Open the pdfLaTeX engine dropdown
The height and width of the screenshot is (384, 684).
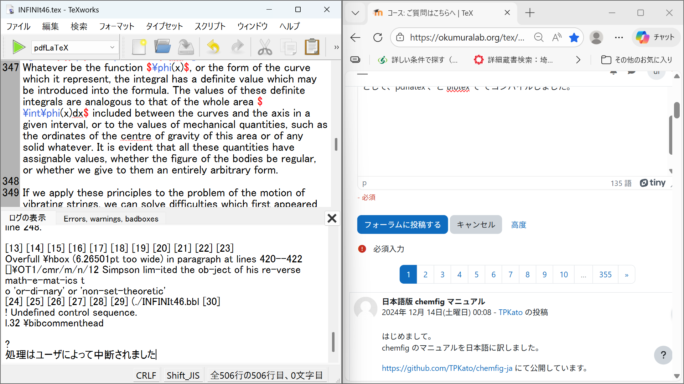112,47
